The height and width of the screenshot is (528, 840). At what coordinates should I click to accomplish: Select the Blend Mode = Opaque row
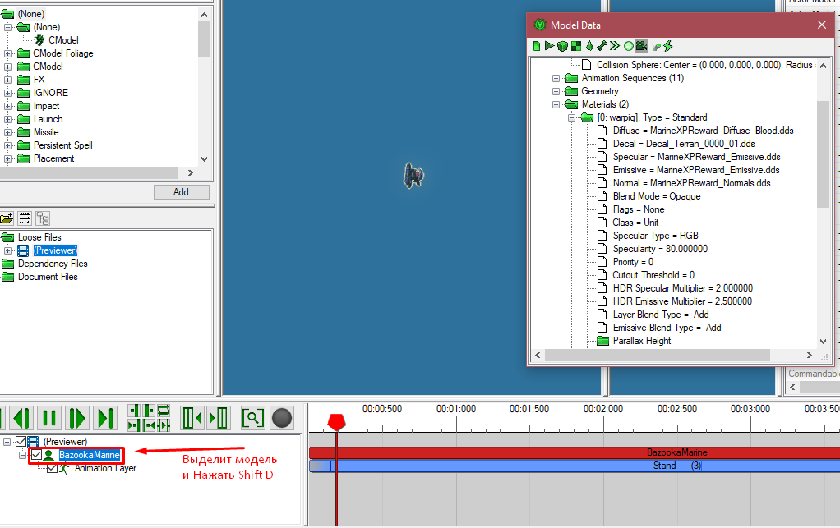click(x=656, y=196)
